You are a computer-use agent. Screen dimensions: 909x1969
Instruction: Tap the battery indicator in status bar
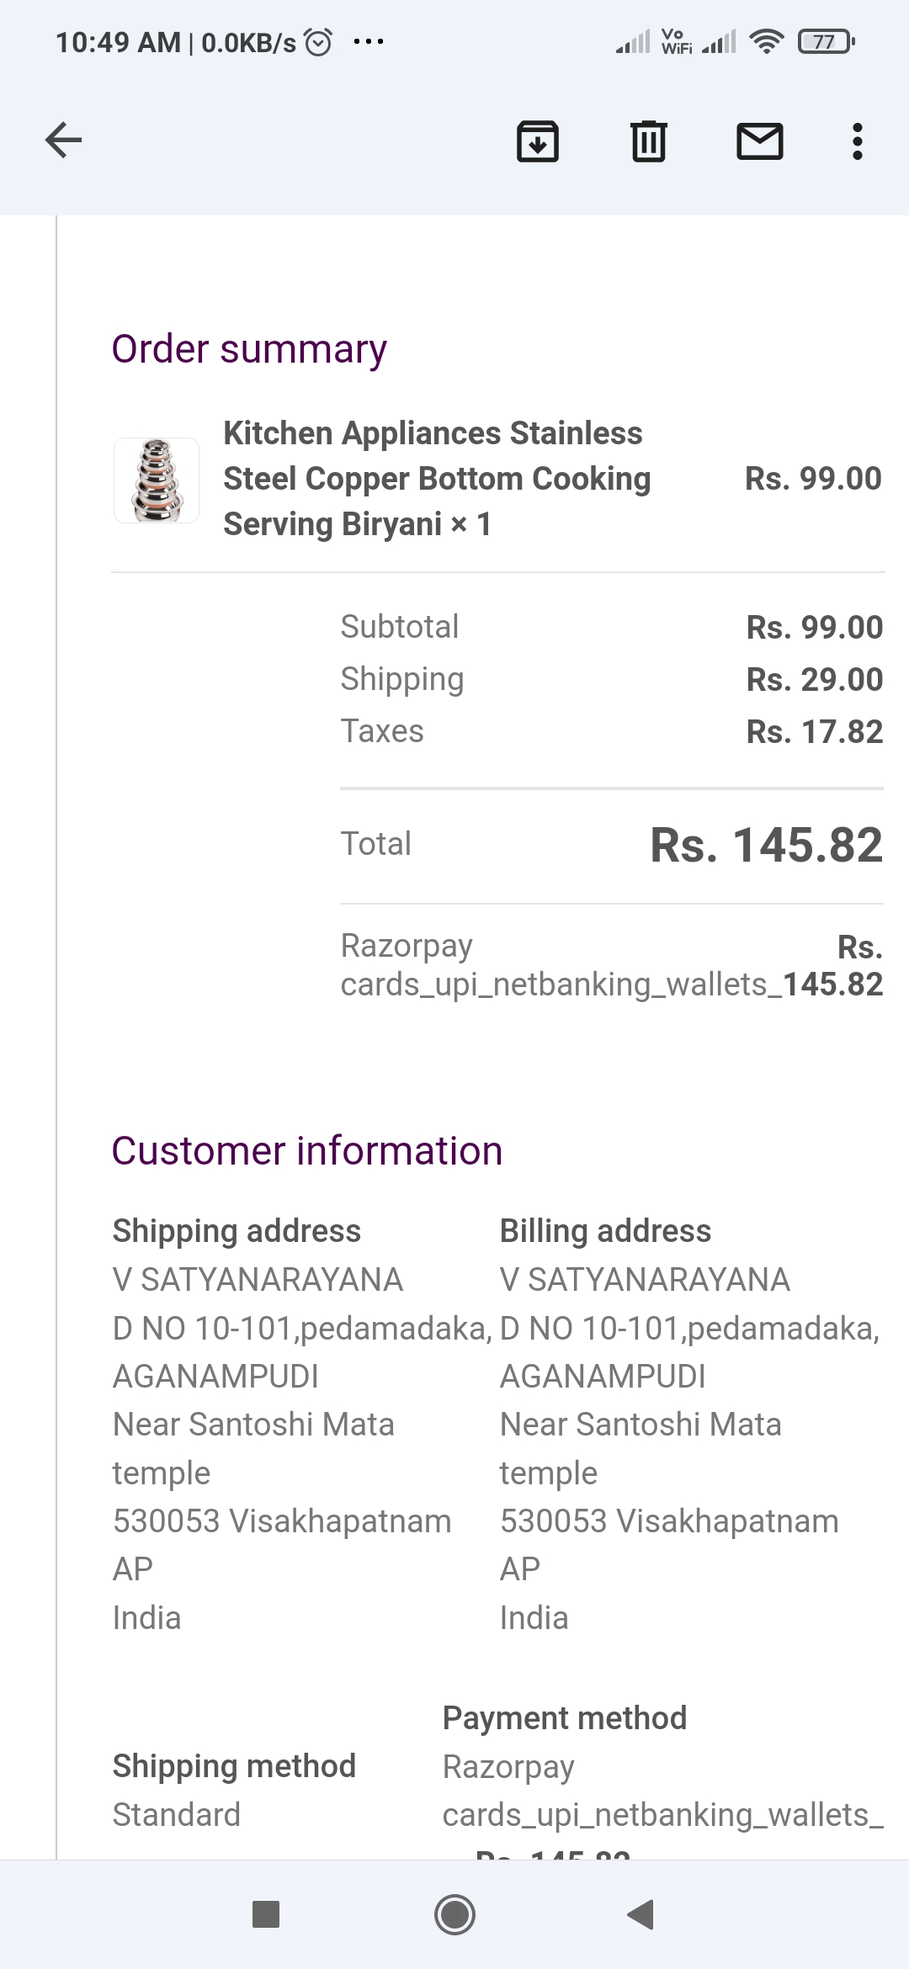click(x=825, y=41)
